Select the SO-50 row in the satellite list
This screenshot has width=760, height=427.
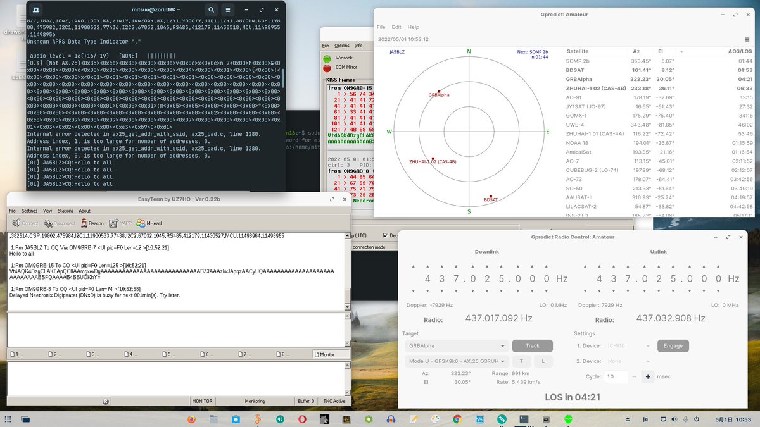(x=659, y=189)
